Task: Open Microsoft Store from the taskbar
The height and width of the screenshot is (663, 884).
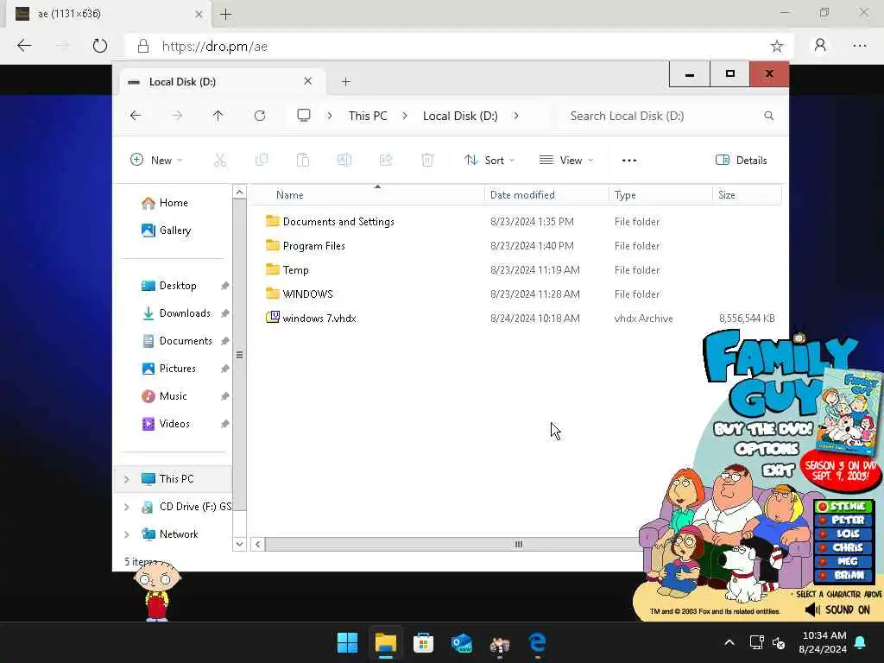Action: (x=423, y=642)
